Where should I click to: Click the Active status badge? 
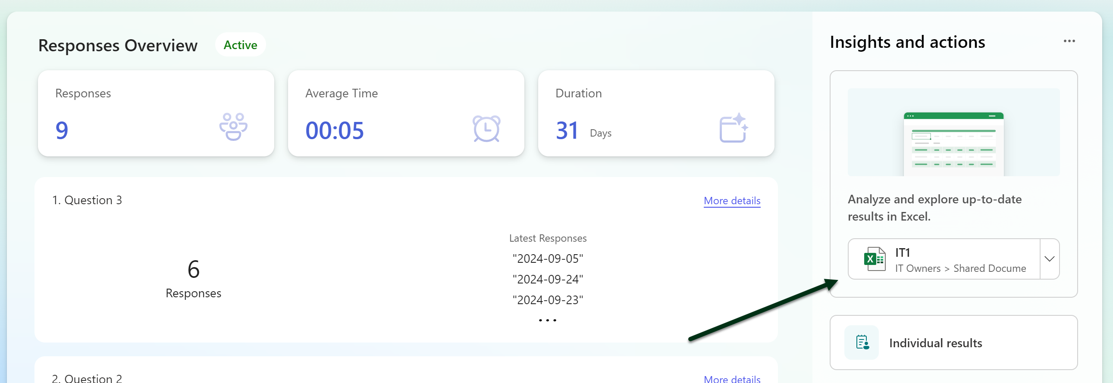pyautogui.click(x=240, y=45)
